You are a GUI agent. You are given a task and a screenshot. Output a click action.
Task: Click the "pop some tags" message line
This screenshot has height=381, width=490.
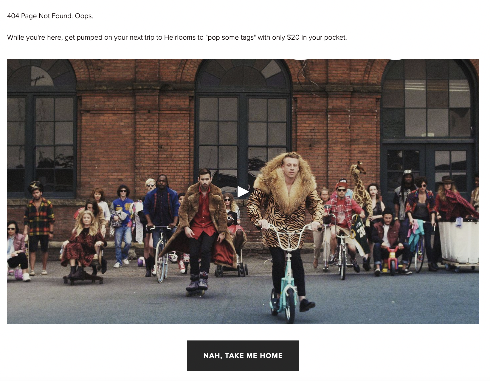[x=177, y=37]
